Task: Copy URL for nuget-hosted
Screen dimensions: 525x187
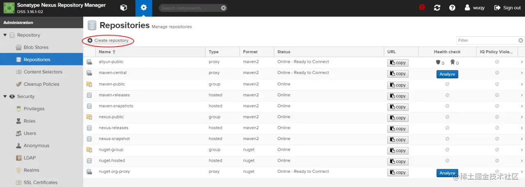Action: point(398,162)
